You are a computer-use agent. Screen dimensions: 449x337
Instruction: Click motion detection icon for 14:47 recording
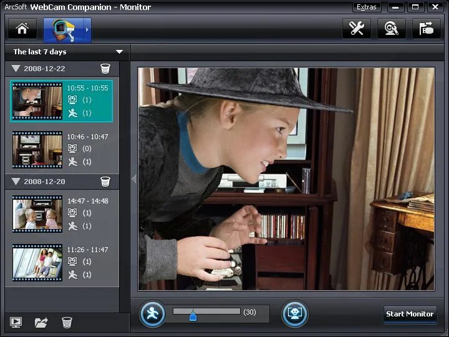(x=73, y=226)
